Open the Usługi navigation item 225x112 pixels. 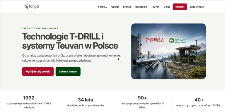tap(115, 7)
